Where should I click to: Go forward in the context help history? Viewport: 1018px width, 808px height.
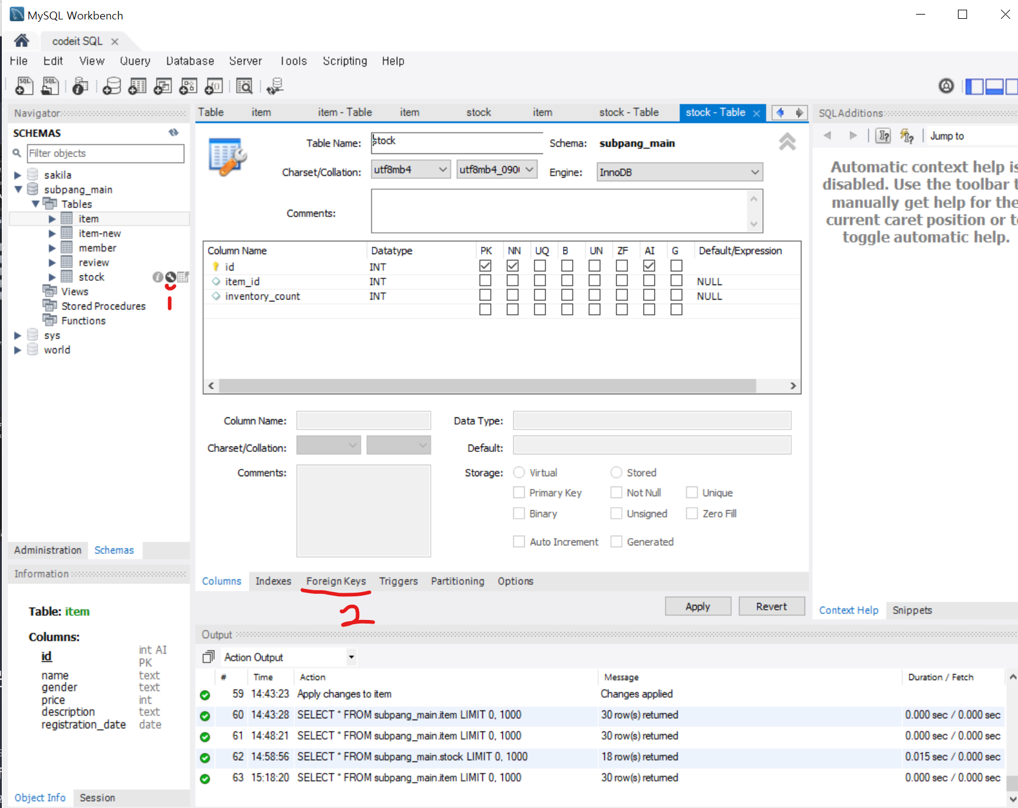[x=853, y=135]
